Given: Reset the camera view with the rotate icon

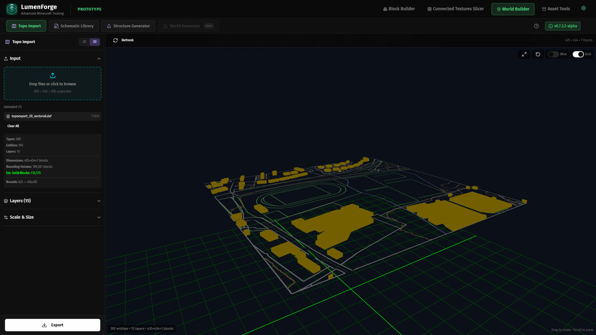Looking at the screenshot, I should [538, 54].
